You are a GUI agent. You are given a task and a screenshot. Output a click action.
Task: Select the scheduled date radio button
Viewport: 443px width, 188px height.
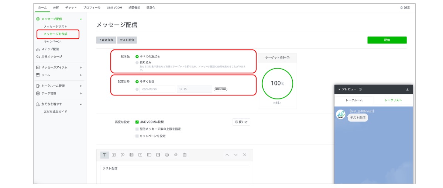point(137,89)
